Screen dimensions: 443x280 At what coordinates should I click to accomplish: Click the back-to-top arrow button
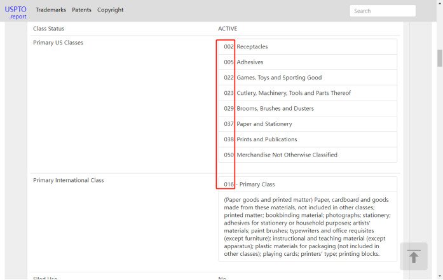414,256
